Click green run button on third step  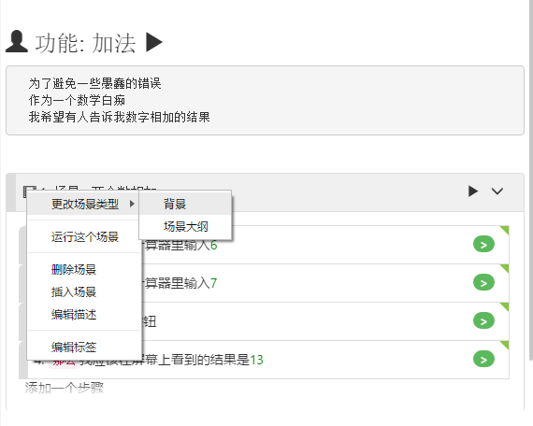483,320
